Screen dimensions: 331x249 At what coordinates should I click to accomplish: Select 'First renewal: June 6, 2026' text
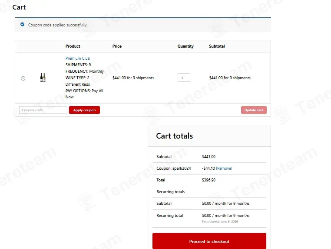[220, 221]
